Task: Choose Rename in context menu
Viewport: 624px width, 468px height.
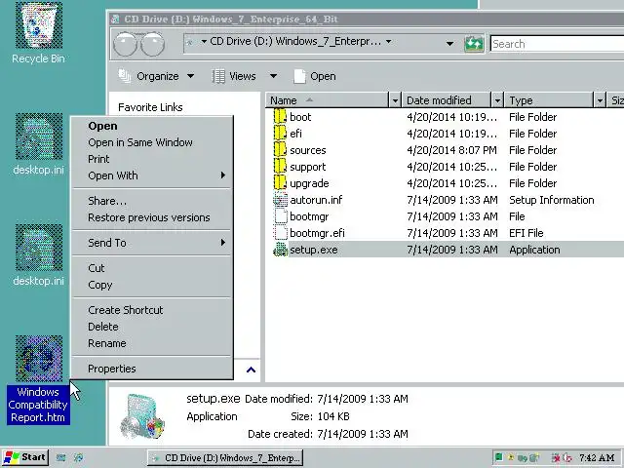Action: click(152, 343)
